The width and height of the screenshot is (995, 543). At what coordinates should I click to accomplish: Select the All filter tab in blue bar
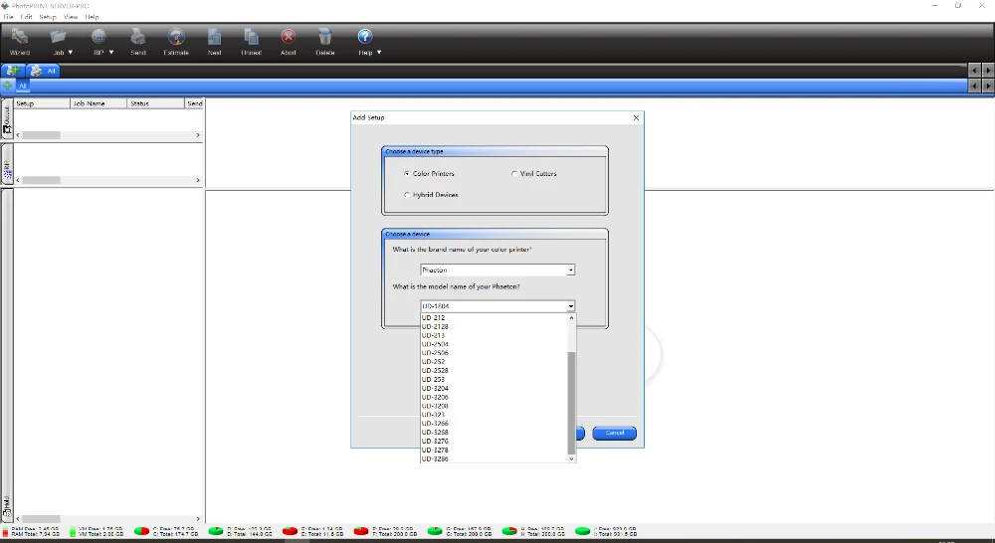pyautogui.click(x=22, y=86)
